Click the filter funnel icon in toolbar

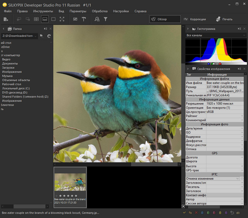(105, 19)
